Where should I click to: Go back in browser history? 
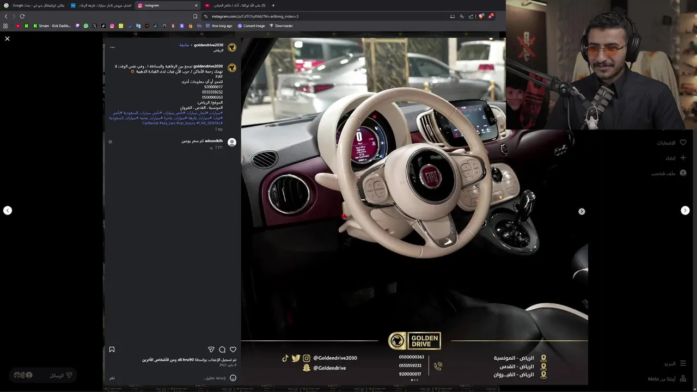pos(6,16)
